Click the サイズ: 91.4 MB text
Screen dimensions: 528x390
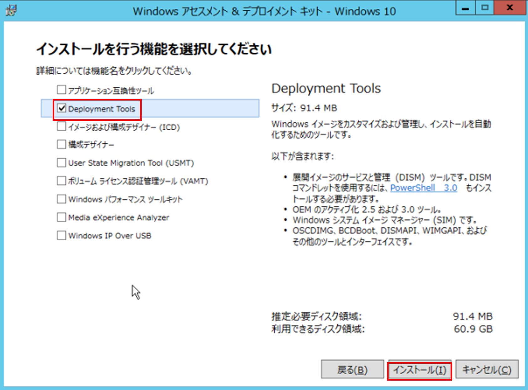click(x=304, y=108)
